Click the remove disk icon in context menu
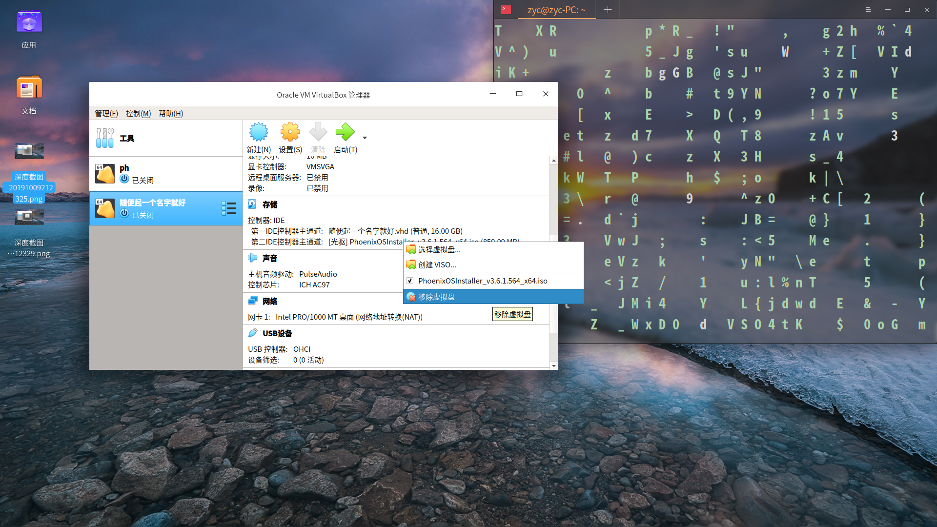This screenshot has height=527, width=937. click(x=411, y=297)
